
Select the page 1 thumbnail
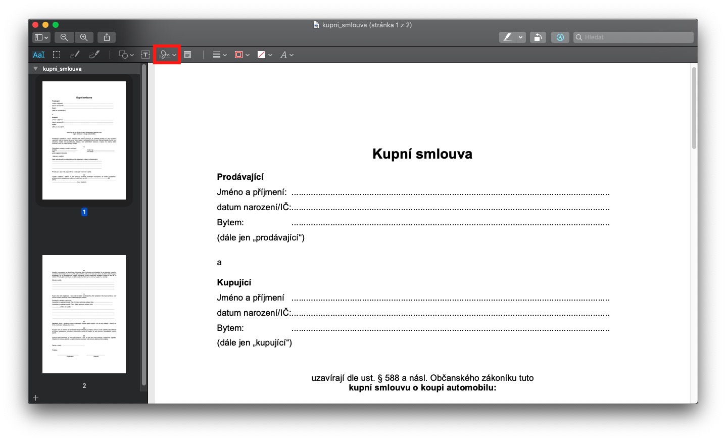84,140
